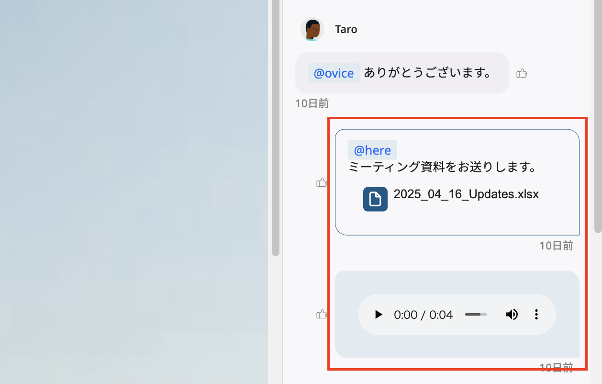Open Taro's profile avatar

coord(312,29)
